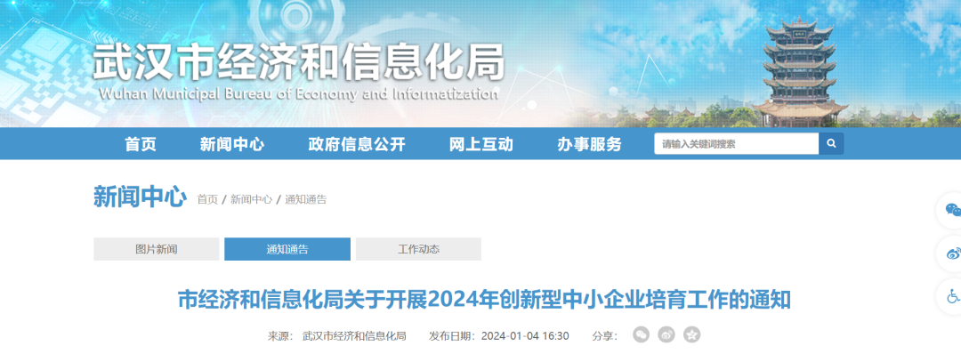961x362 pixels.
Task: Click the 首页 breadcrumb link
Action: (x=207, y=199)
